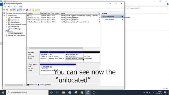Viewport: 169px width, 95px height.
Task: Select Disk Management in the tree
Action: tap(15, 33)
